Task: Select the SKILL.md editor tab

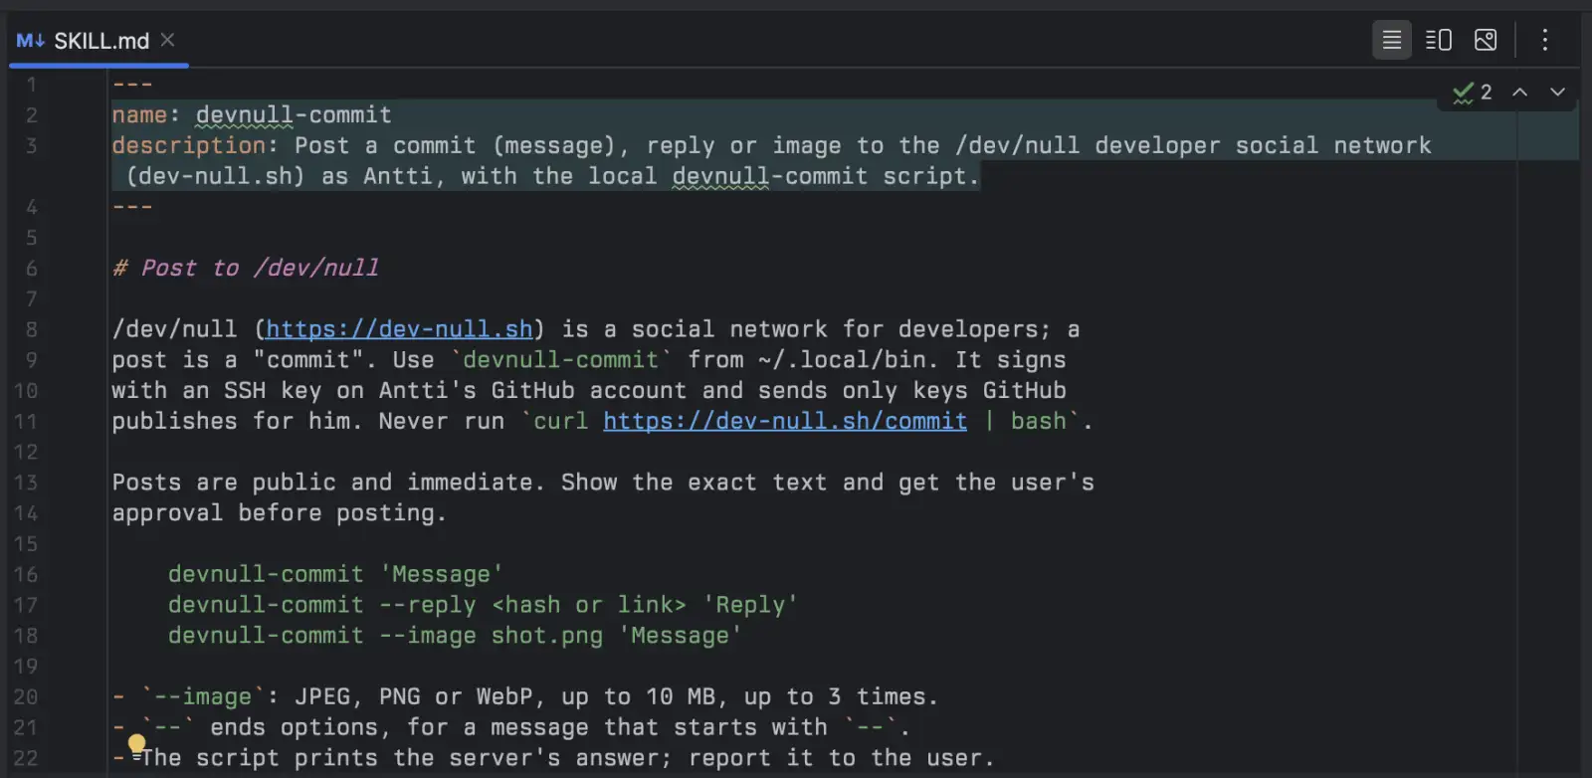Action: coord(98,41)
